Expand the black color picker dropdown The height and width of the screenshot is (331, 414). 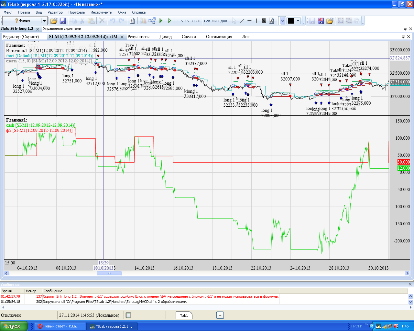tap(298, 21)
